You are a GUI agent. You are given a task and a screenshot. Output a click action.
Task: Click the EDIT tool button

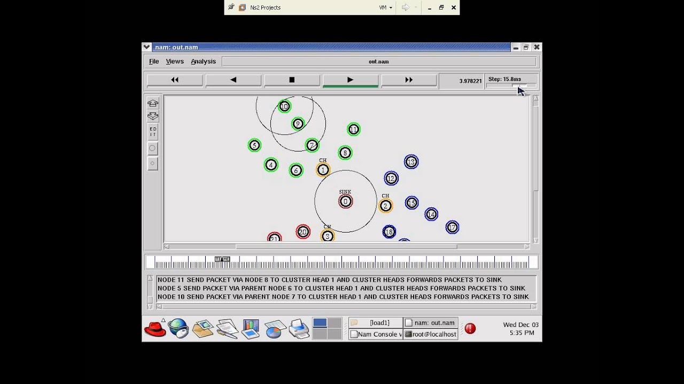[153, 132]
